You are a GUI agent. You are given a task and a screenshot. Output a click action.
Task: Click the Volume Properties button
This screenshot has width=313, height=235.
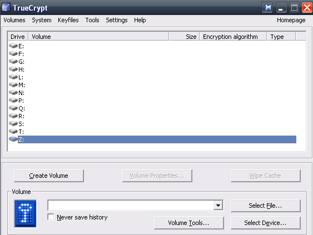(157, 176)
